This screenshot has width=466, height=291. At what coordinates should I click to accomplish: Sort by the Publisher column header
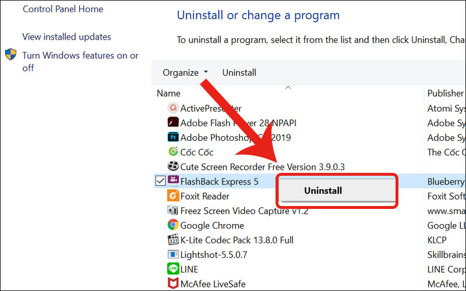pos(446,93)
